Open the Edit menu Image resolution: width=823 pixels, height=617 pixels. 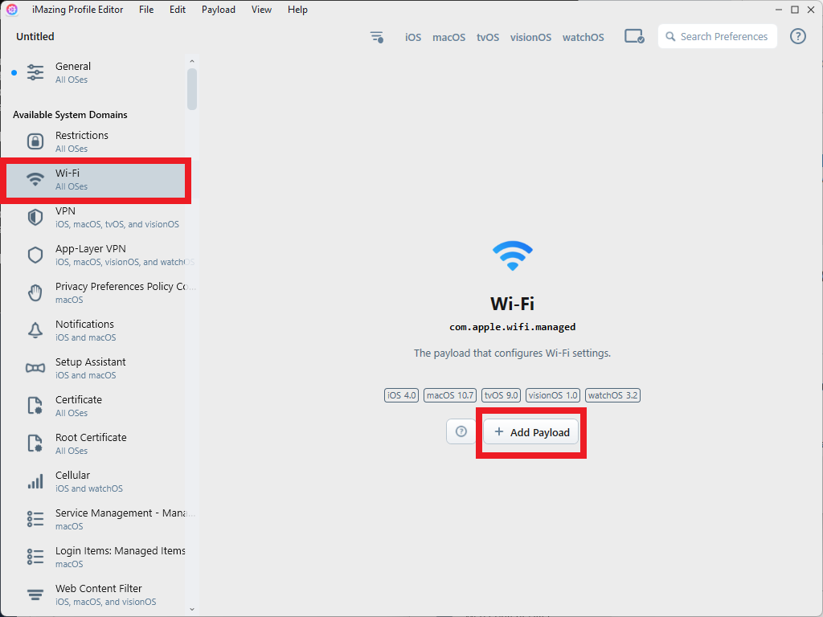(178, 10)
